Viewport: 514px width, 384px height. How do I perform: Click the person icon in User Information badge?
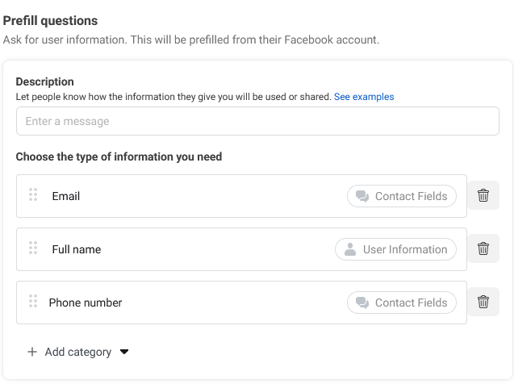[350, 249]
